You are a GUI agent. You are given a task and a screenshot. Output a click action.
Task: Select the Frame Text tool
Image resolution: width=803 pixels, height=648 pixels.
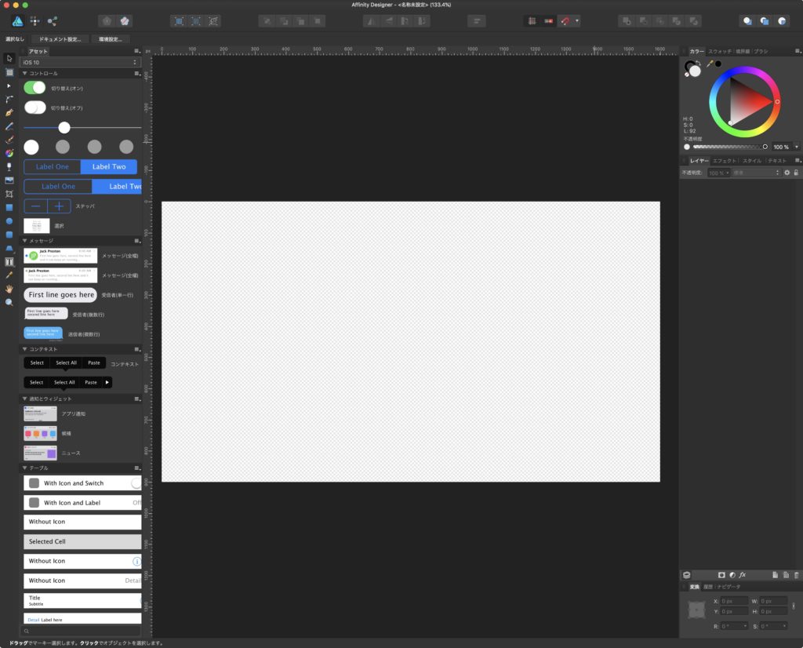pos(9,262)
